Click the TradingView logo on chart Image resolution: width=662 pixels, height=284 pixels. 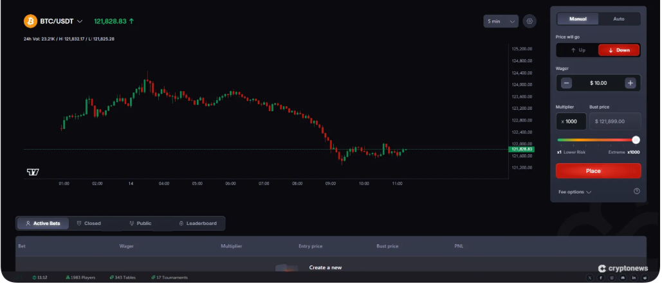33,172
